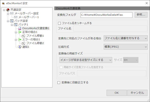Open the 圧縮方式 dropdown showing 標準(JPEG)
The height and width of the screenshot is (102, 150).
pyautogui.click(x=126, y=47)
